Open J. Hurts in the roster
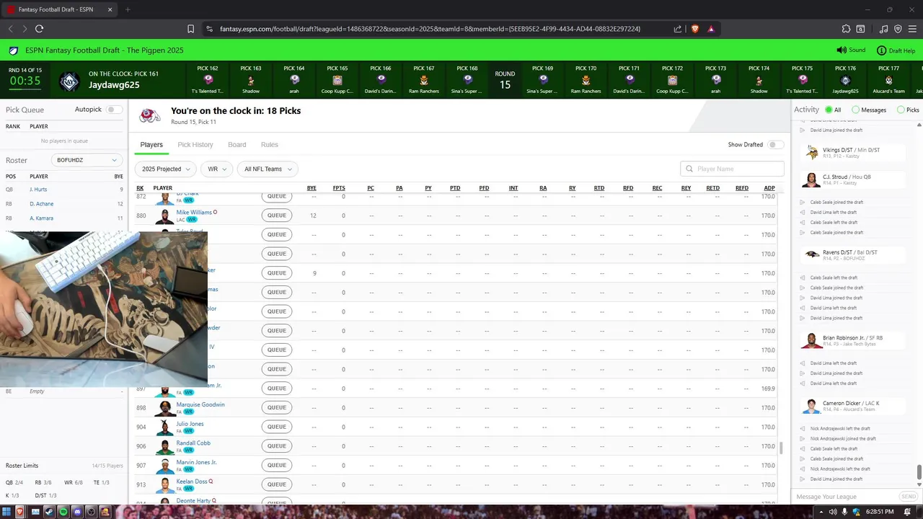 pyautogui.click(x=38, y=190)
